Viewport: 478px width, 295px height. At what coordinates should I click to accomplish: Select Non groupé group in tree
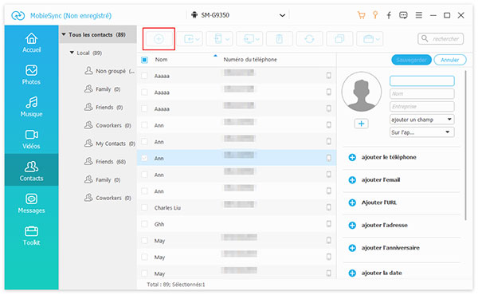pyautogui.click(x=109, y=71)
